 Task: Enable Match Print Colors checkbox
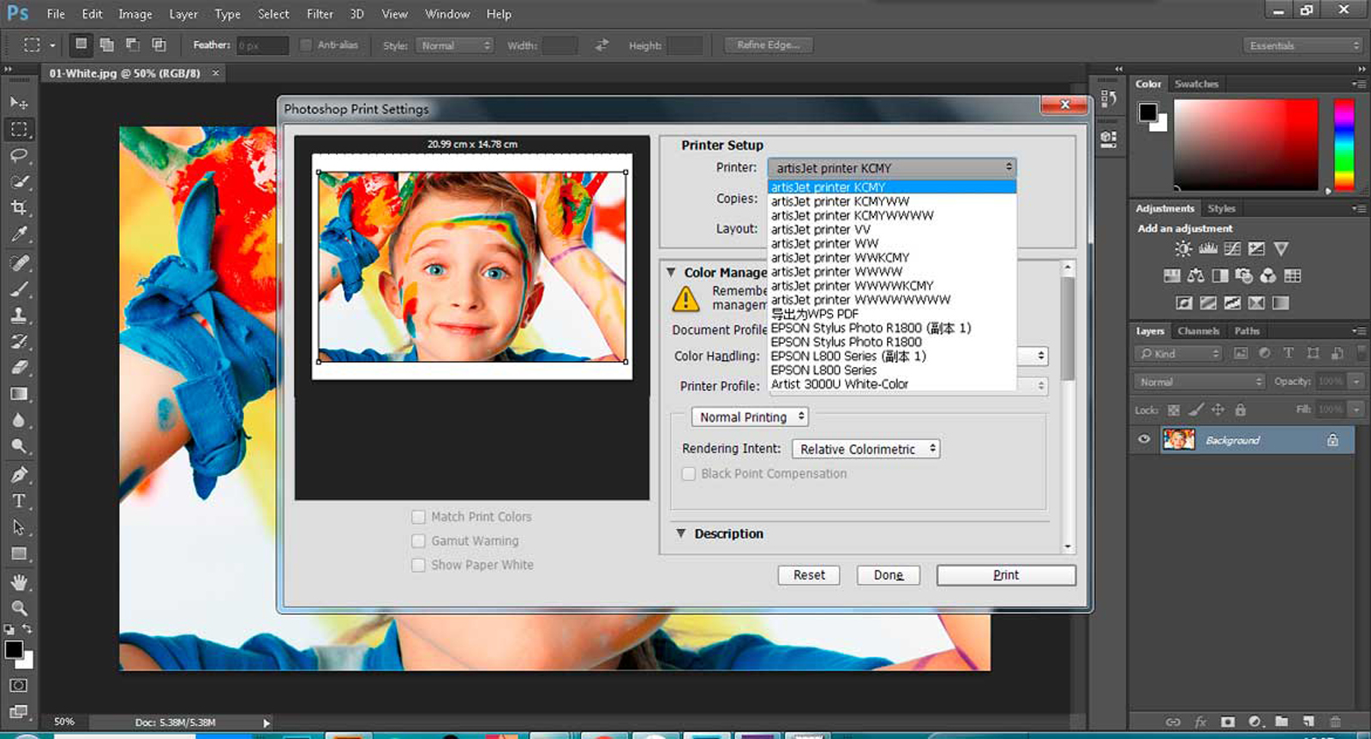pyautogui.click(x=418, y=517)
